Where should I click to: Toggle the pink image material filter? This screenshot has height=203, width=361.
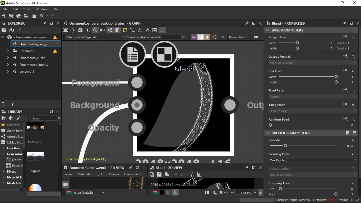(x=194, y=37)
